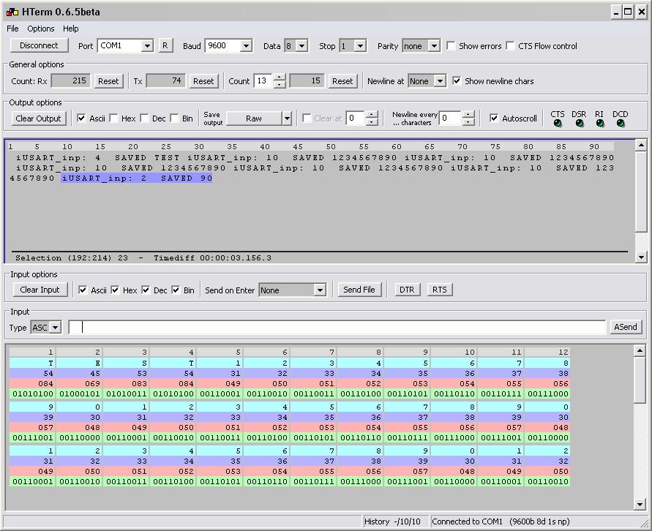The image size is (652, 531).
Task: Toggle input Dec checkbox
Action: coord(146,290)
